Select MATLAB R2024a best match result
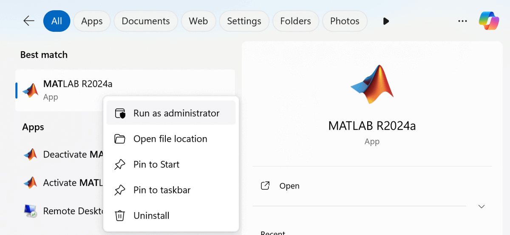This screenshot has height=235, width=510. click(125, 90)
